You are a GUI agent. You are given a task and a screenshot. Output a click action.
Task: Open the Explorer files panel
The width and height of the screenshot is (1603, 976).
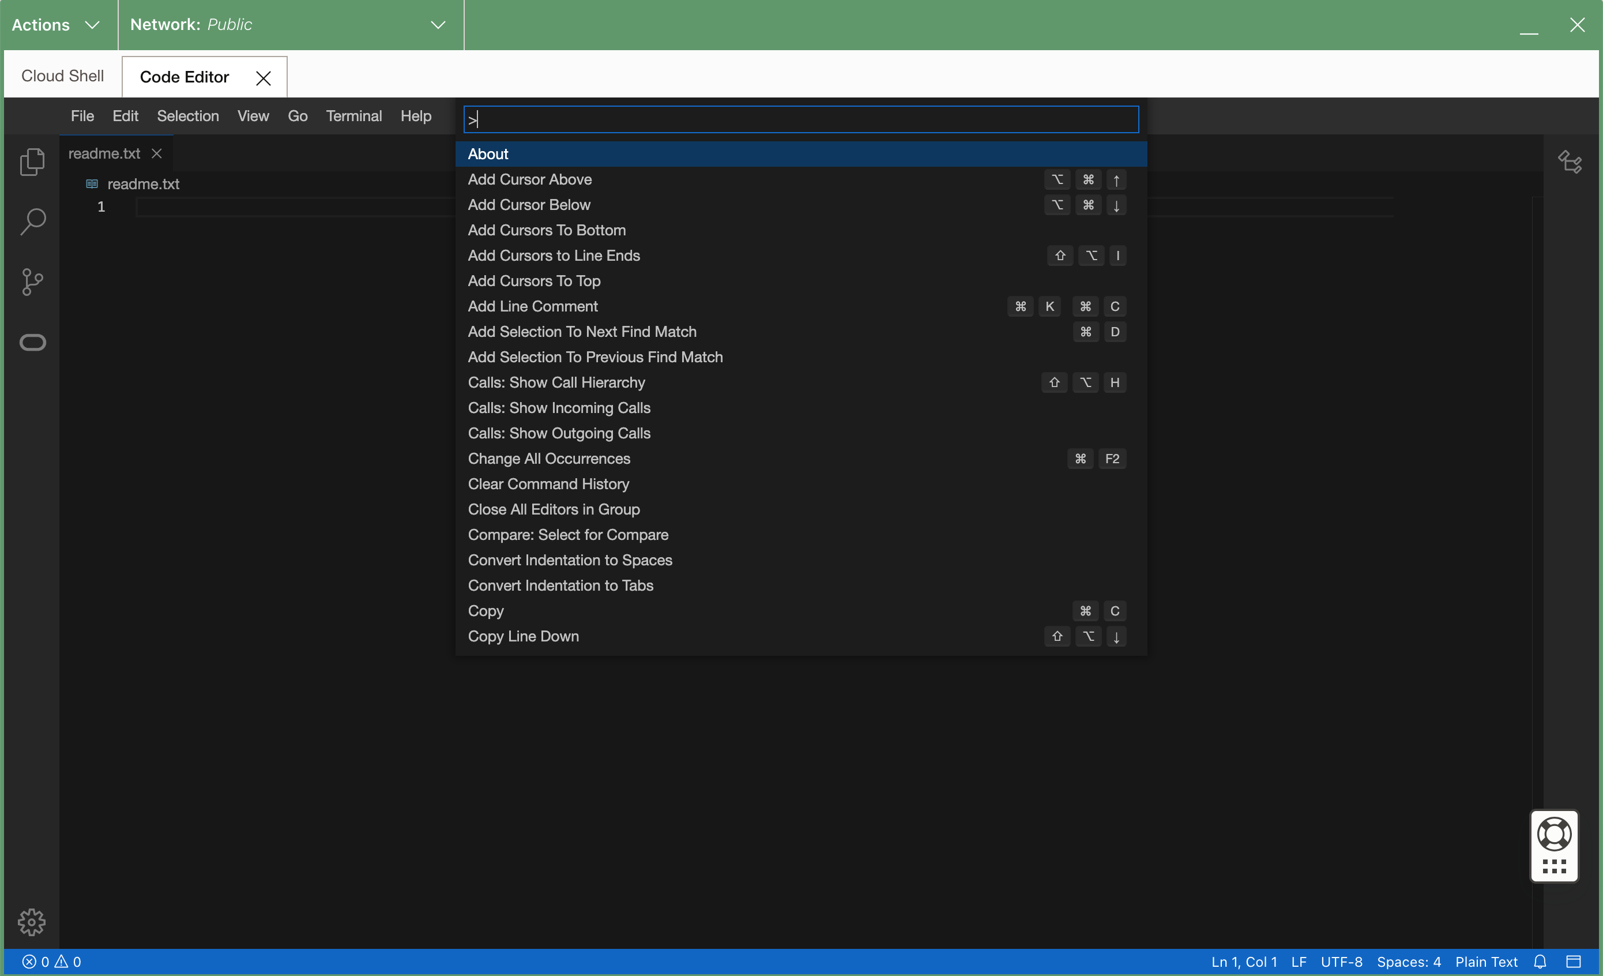[x=32, y=161]
